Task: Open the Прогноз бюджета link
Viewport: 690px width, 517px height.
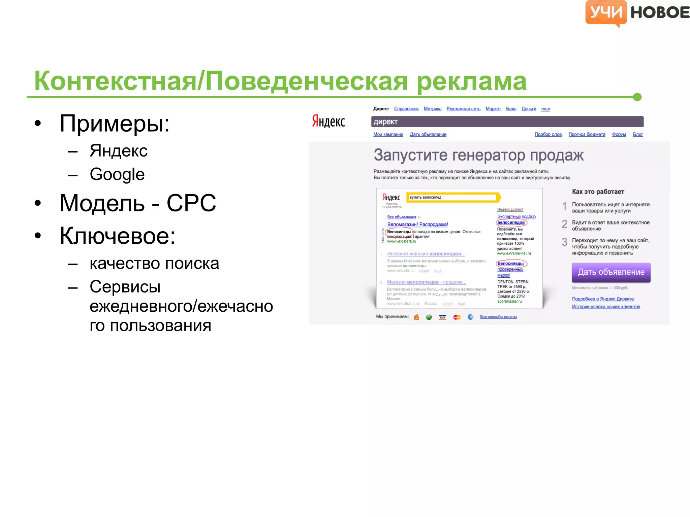Action: (587, 134)
